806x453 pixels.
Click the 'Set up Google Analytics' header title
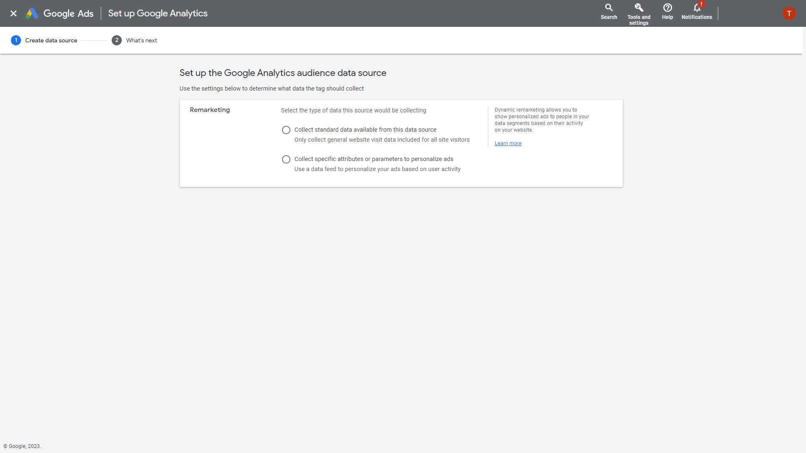pyautogui.click(x=158, y=13)
